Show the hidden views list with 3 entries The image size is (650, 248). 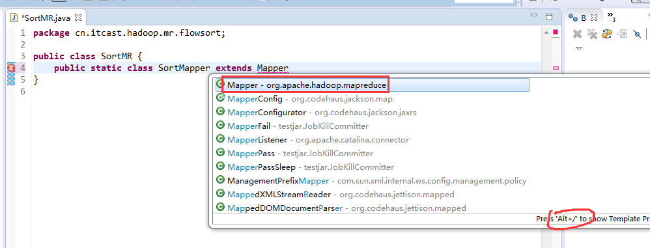coord(611,17)
